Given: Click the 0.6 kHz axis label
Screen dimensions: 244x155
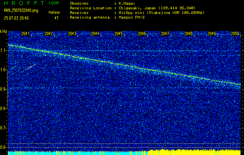Looking at the screenshot, I should 3,147.
